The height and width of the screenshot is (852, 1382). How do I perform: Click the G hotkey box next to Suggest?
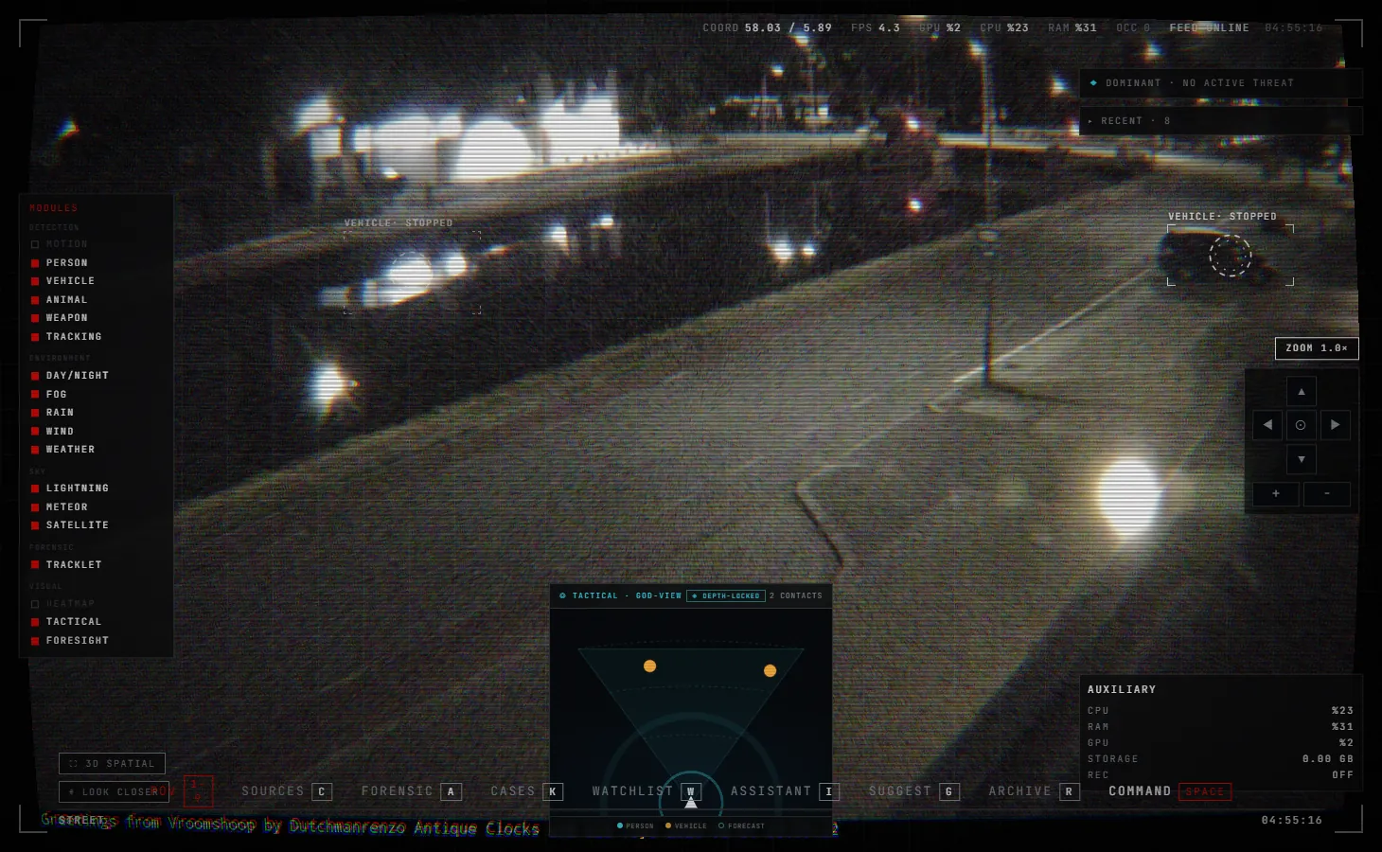[949, 791]
